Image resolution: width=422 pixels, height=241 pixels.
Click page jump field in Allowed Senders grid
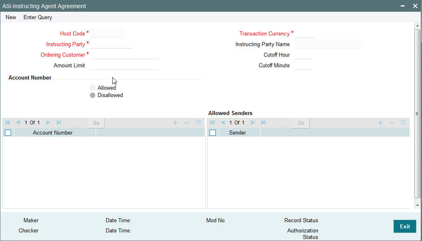pyautogui.click(x=280, y=123)
